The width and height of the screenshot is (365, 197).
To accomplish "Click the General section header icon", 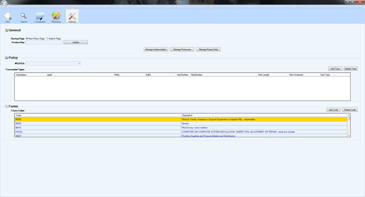I will tap(6, 30).
